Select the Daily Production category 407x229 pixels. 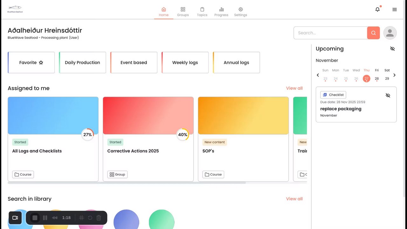tap(82, 63)
